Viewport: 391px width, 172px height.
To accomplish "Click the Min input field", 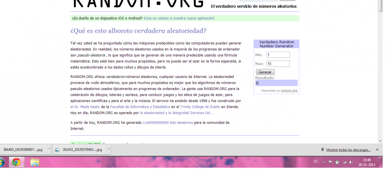I will click(x=278, y=55).
